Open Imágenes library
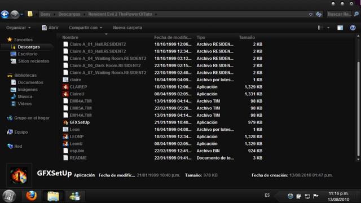Image resolution: width=361 pixels, height=203 pixels. point(28,90)
